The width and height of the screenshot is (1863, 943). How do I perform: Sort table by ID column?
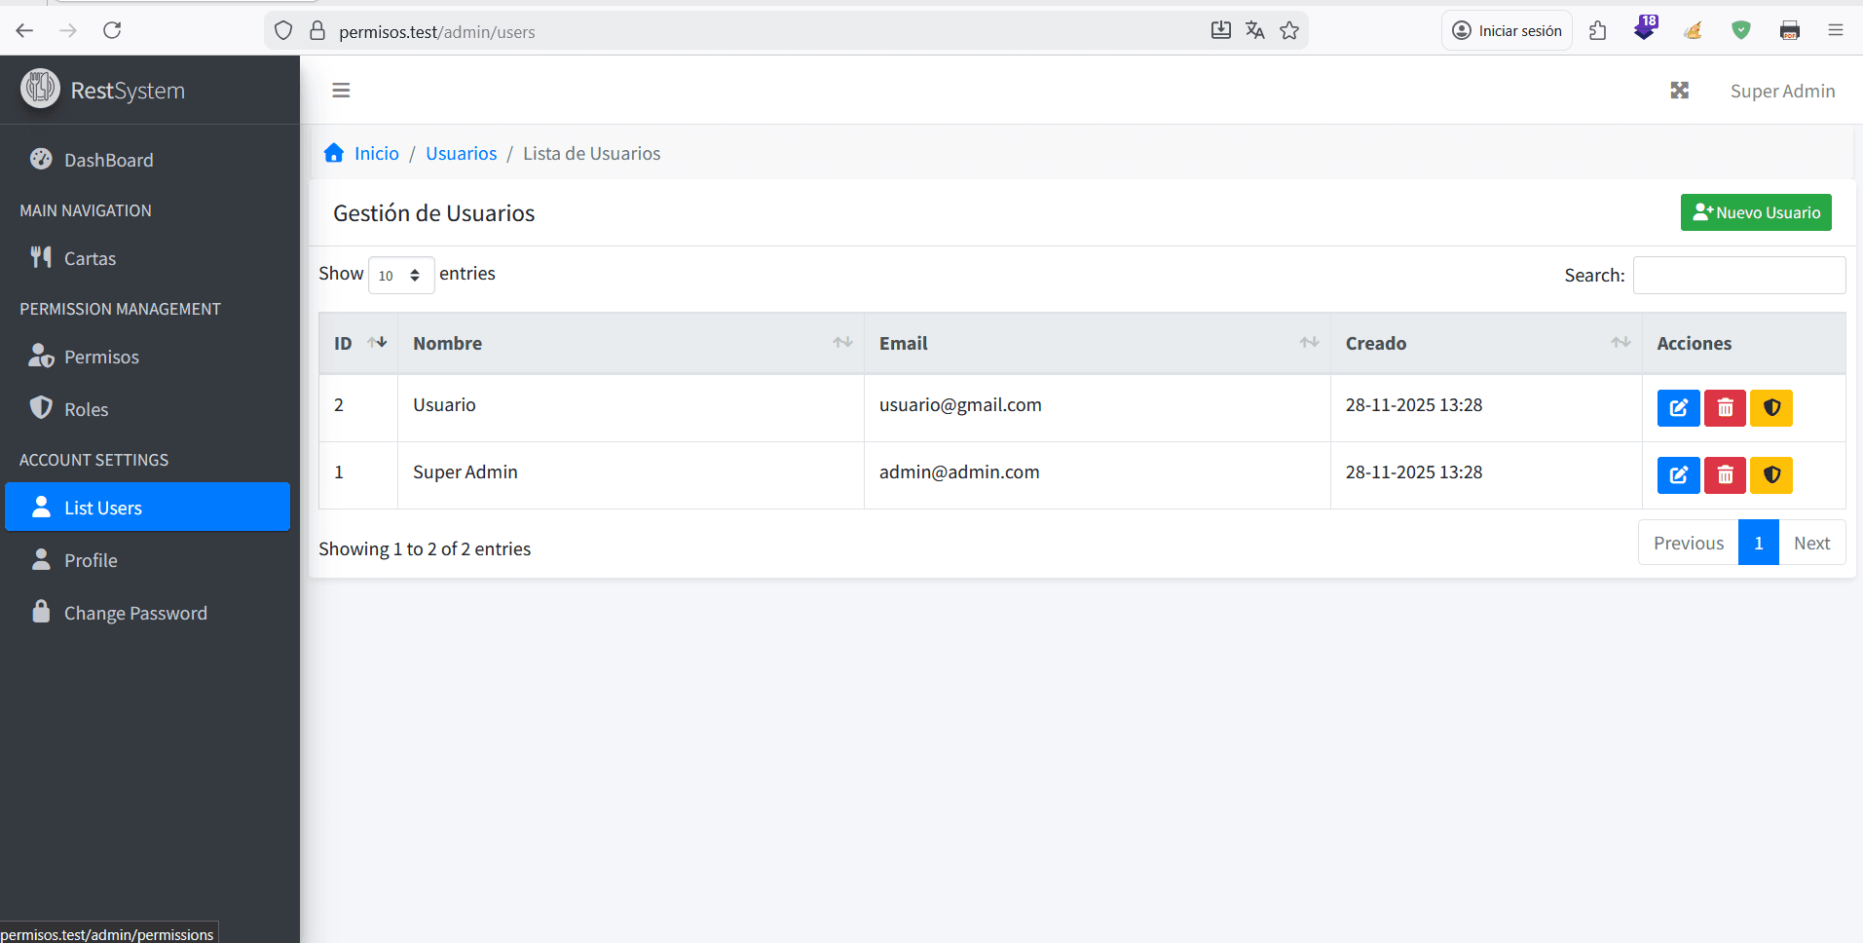(x=357, y=343)
